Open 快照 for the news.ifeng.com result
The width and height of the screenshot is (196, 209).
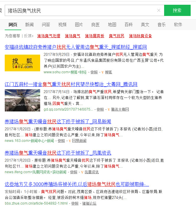point(73,172)
